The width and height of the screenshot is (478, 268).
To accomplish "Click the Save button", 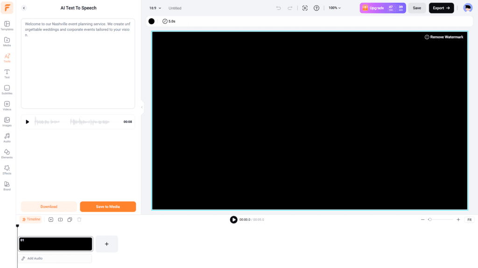I will (417, 8).
